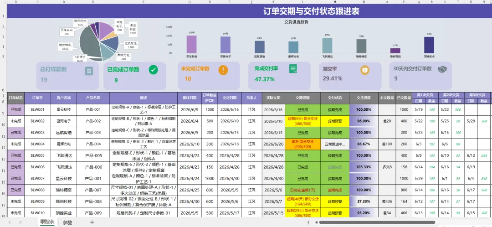492x227 pixels.
Task: Click customer cell 瑞特精密 in BLW008 row
Action: [x=64, y=190]
